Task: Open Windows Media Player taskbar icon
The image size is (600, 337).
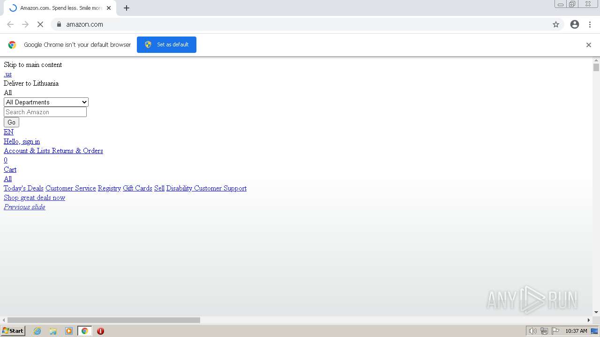Action: 69,331
